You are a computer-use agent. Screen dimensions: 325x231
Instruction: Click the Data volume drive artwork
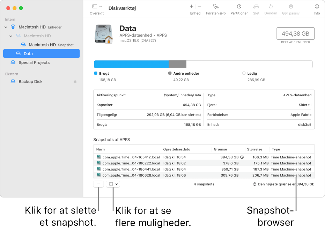click(104, 34)
